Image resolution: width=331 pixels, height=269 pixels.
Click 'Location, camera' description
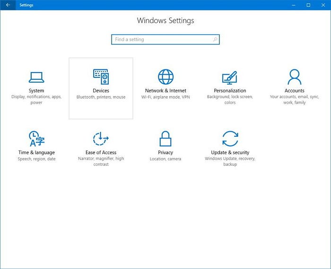pos(165,159)
